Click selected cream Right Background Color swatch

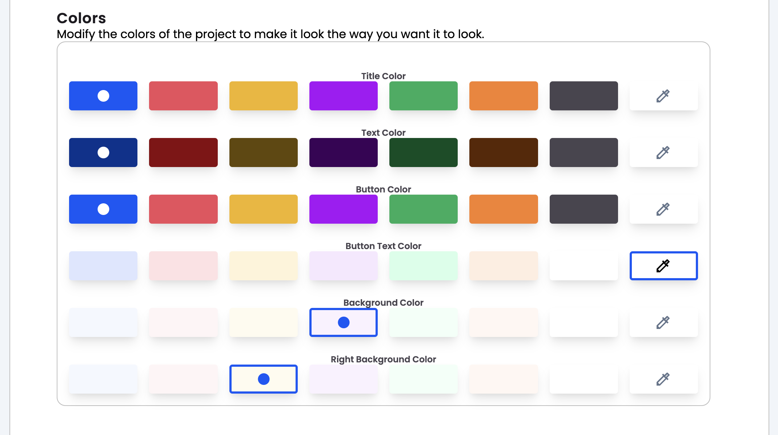pyautogui.click(x=263, y=379)
